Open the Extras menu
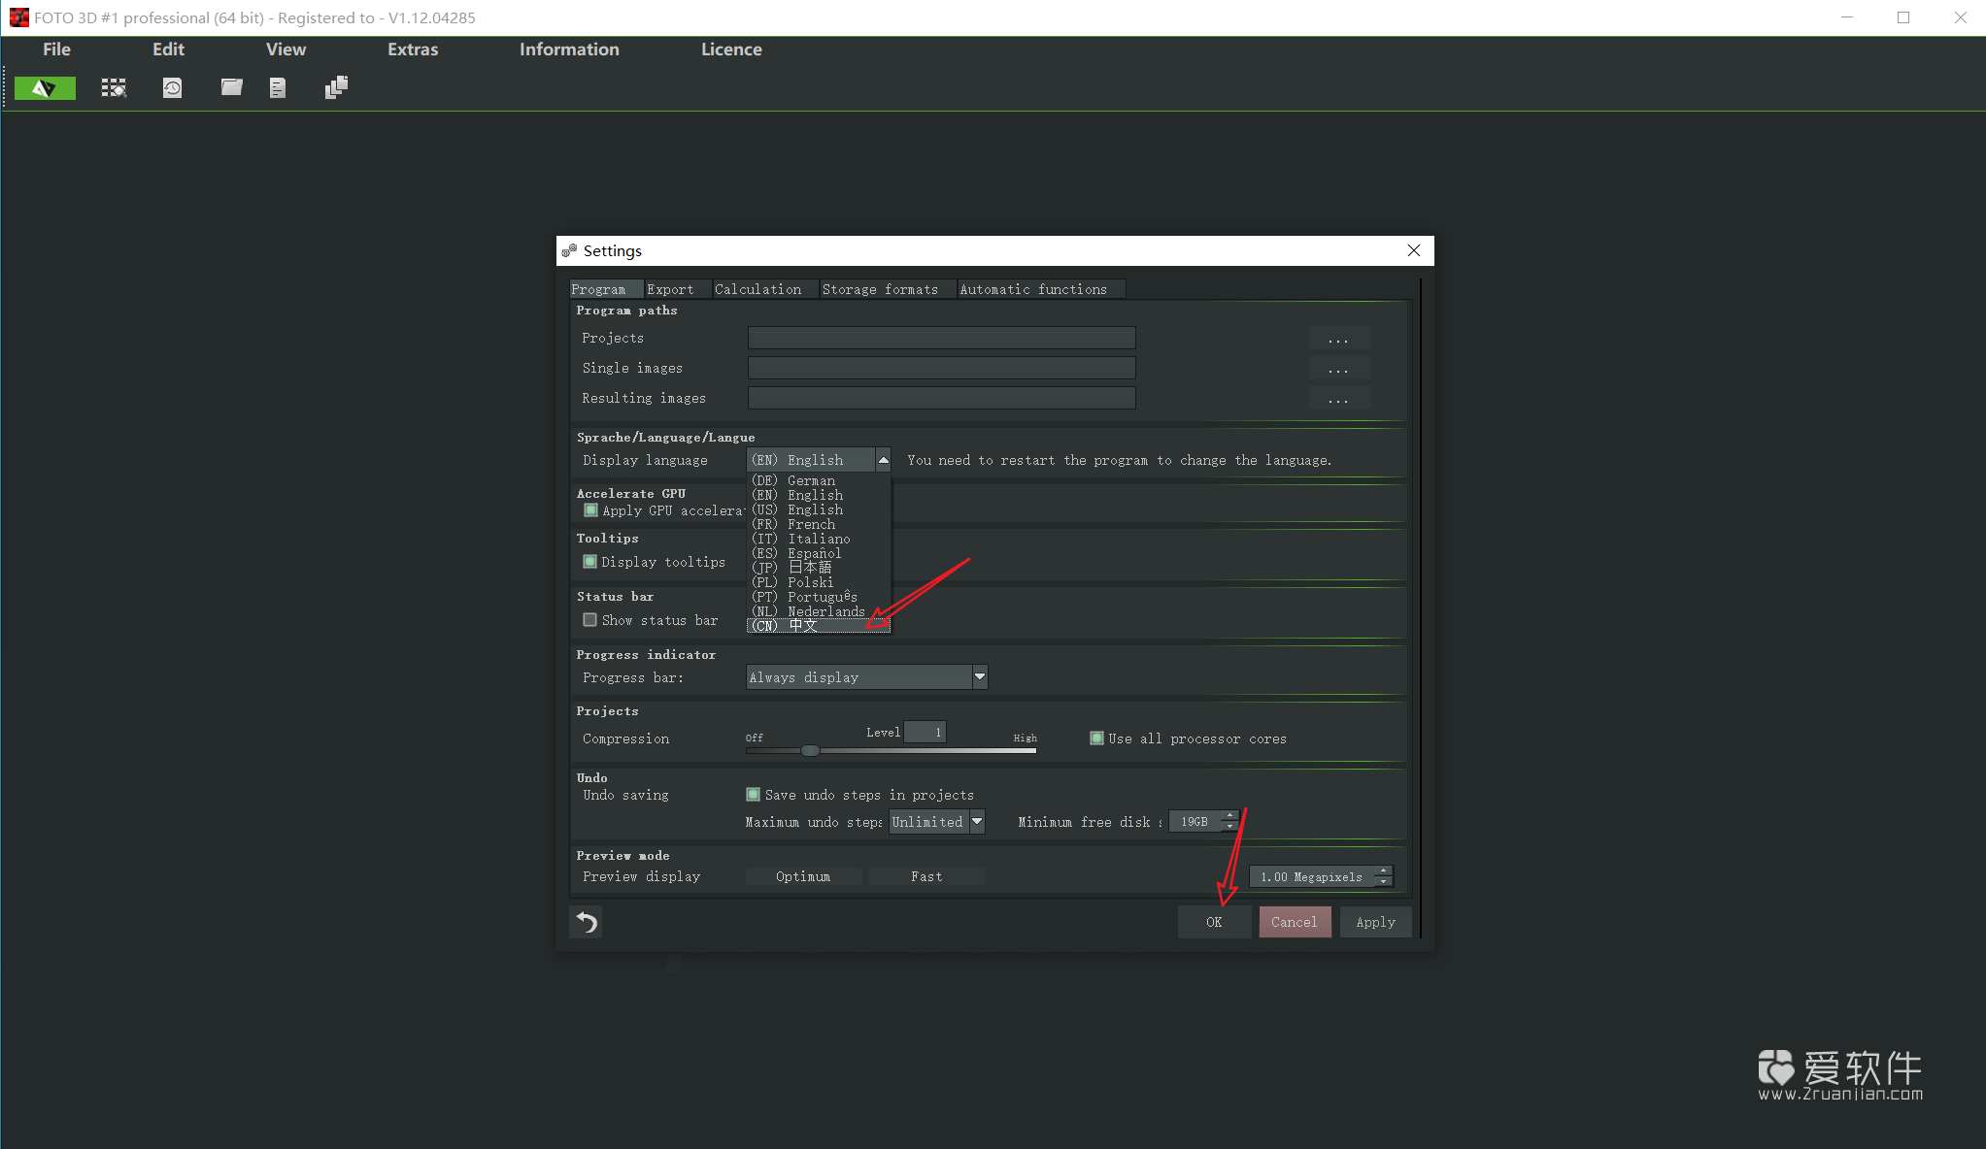This screenshot has width=1986, height=1149. (413, 49)
